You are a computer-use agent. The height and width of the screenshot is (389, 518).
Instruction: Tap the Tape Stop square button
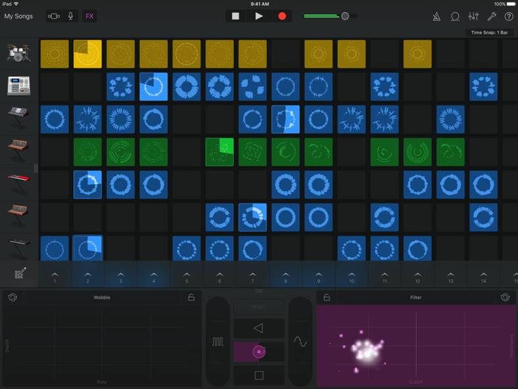(259, 375)
